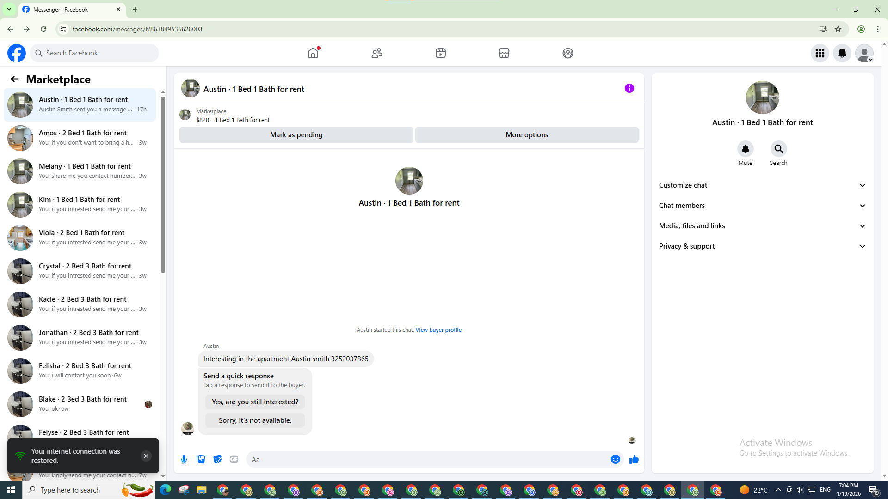Open the Facebook apps grid menu
888x499 pixels.
pos(820,53)
